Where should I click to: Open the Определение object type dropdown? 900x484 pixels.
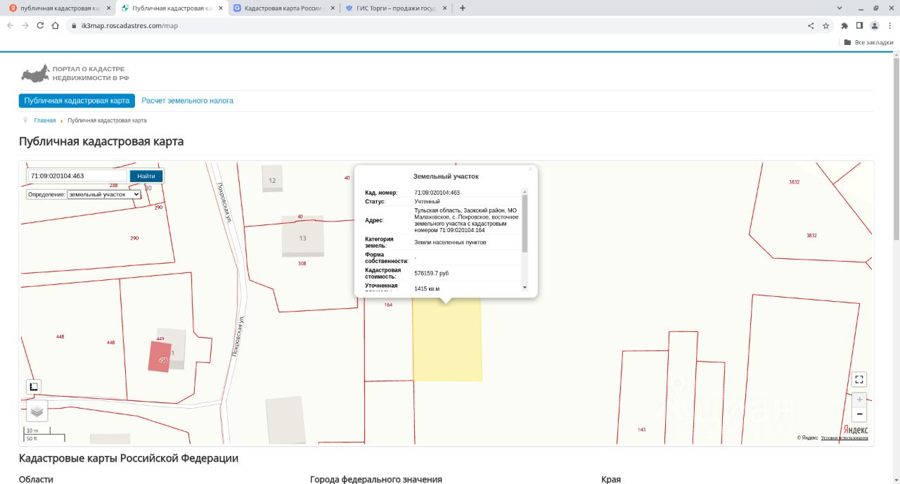click(104, 194)
